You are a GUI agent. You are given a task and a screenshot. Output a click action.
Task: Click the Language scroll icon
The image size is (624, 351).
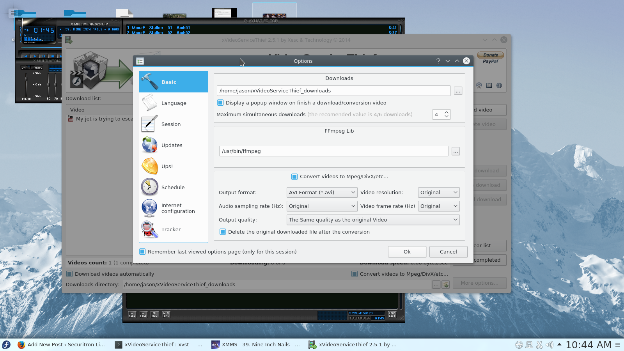150,103
